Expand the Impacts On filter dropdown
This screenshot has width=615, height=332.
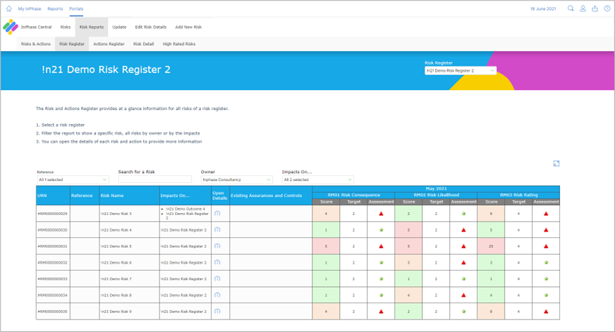pyautogui.click(x=318, y=180)
